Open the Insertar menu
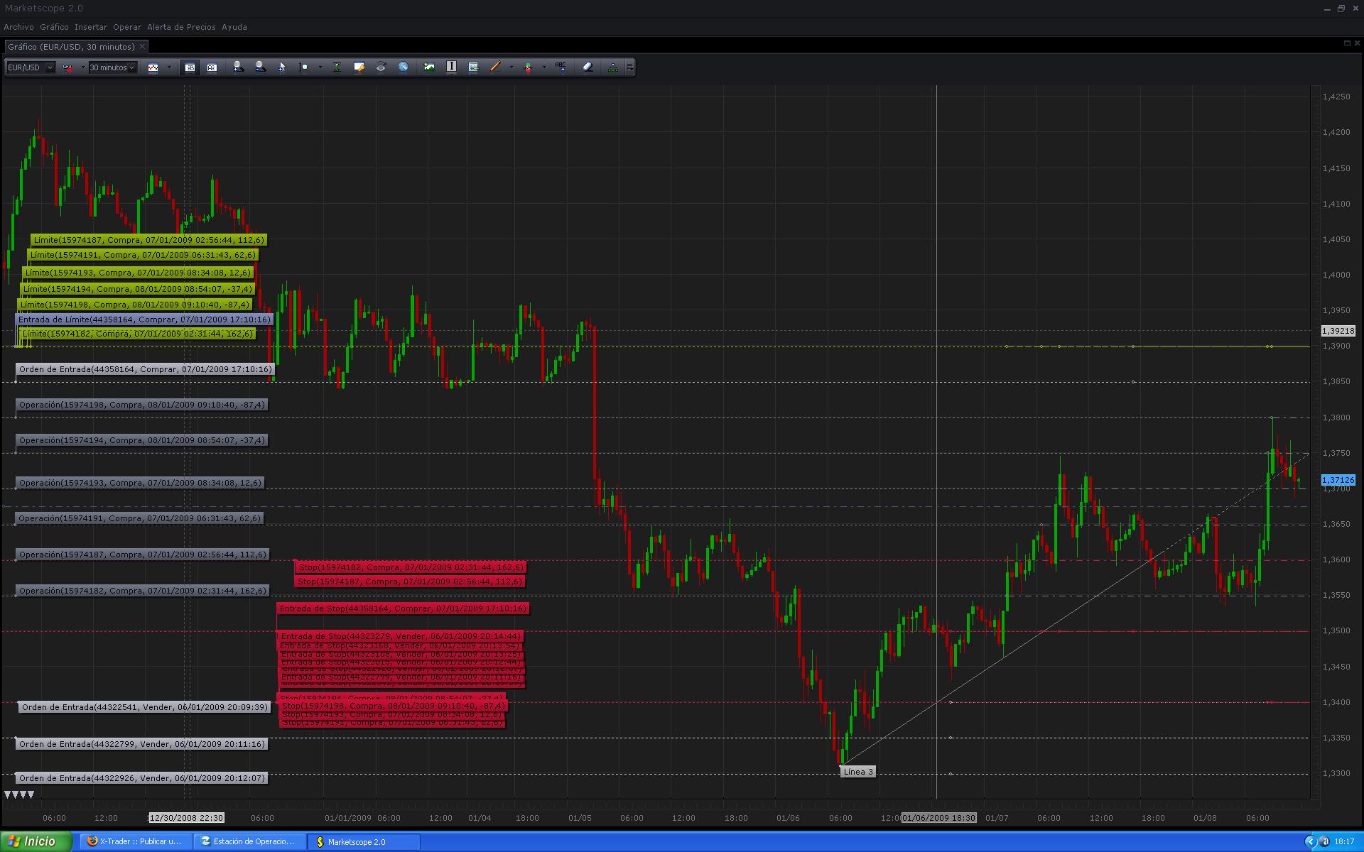 (90, 27)
